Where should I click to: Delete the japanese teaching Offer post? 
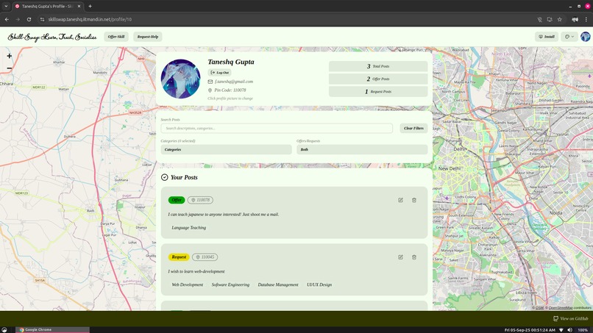click(414, 200)
